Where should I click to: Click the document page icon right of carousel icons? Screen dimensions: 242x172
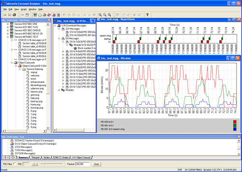58,15
